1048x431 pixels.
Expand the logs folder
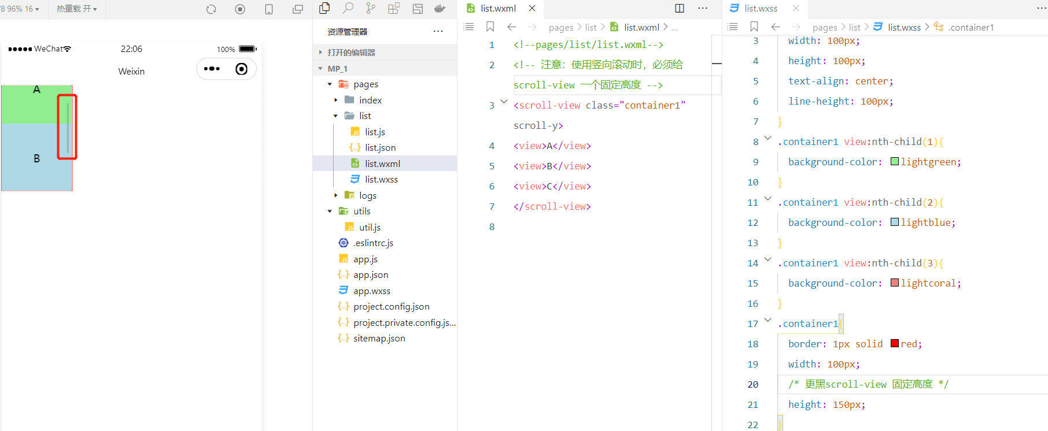[335, 196]
